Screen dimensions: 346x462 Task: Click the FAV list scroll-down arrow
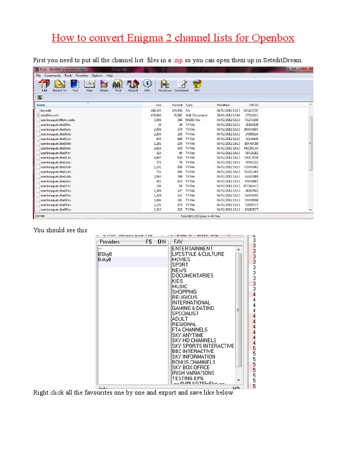point(239,380)
